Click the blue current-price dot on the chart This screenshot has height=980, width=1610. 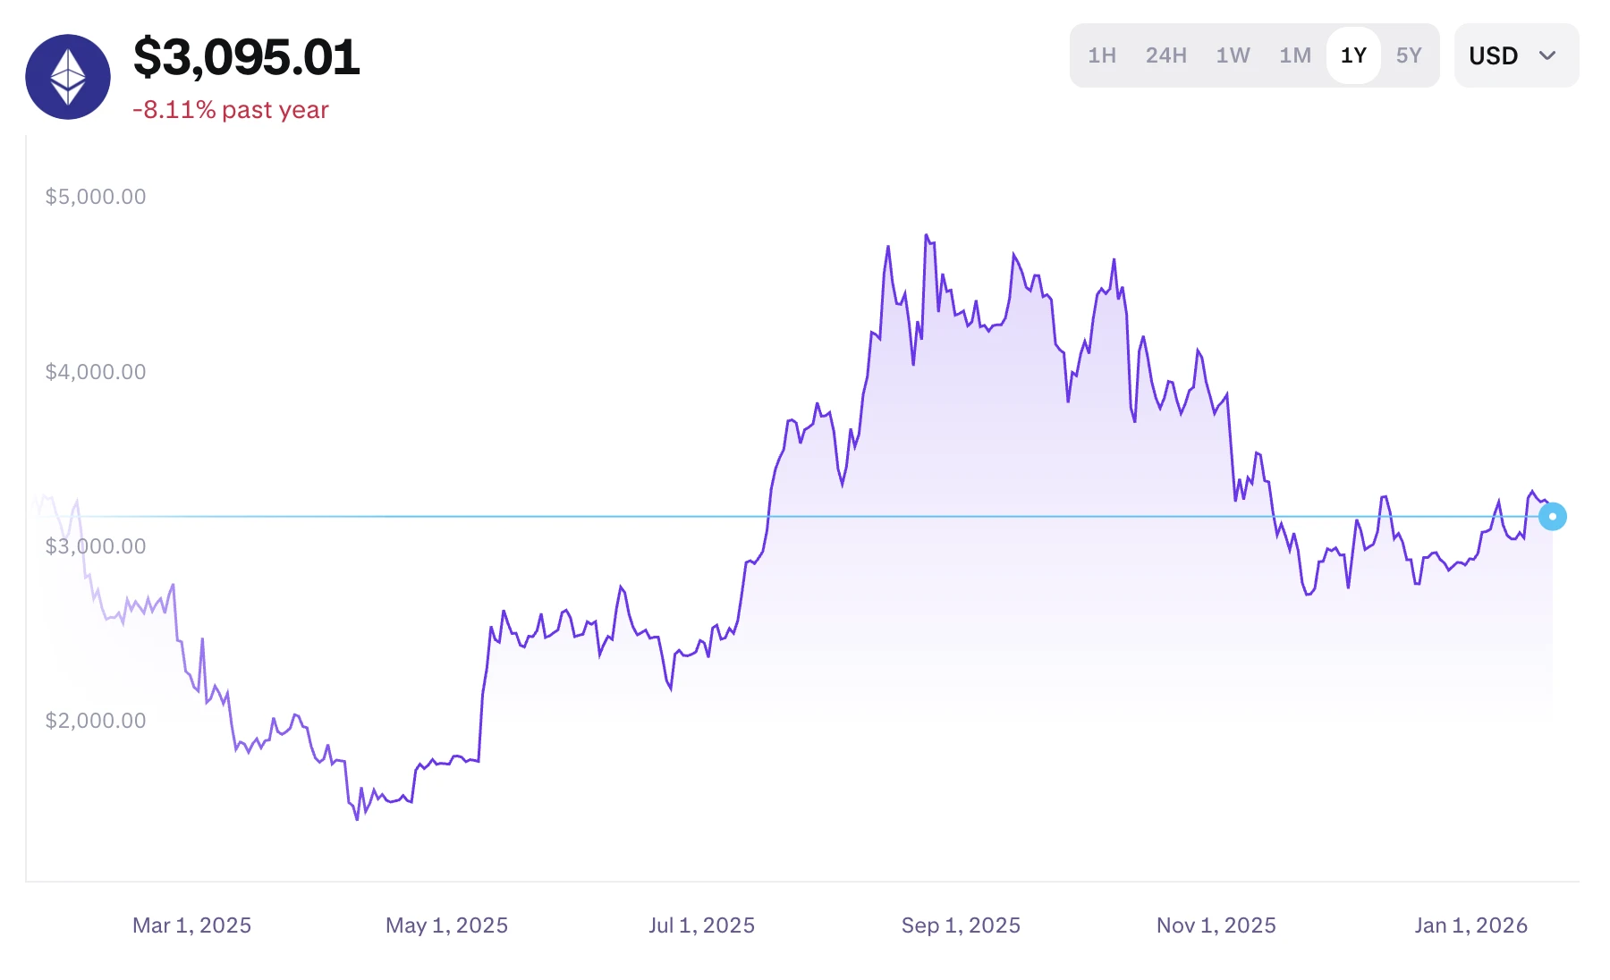[1553, 517]
